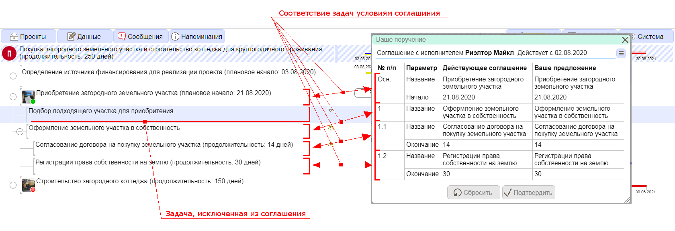This screenshot has width=675, height=231.
Task: Click Оформление земельного участка under Действующее соглашение
Action: tap(481, 112)
